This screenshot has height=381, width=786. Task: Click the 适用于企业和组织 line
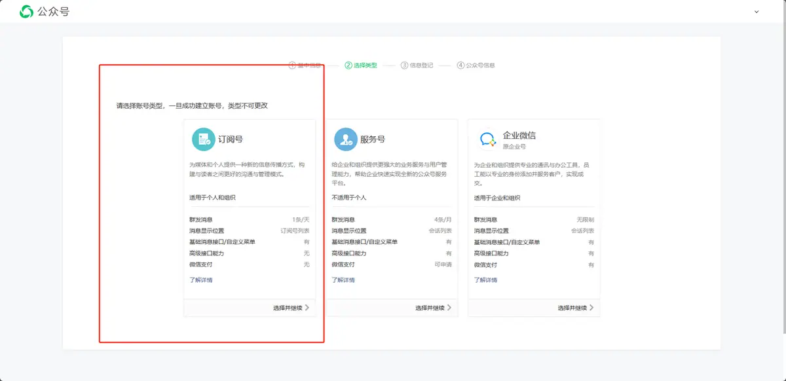[x=497, y=198]
